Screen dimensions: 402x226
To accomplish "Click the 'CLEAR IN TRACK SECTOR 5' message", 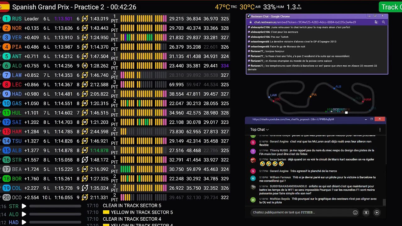I will pos(132,206).
